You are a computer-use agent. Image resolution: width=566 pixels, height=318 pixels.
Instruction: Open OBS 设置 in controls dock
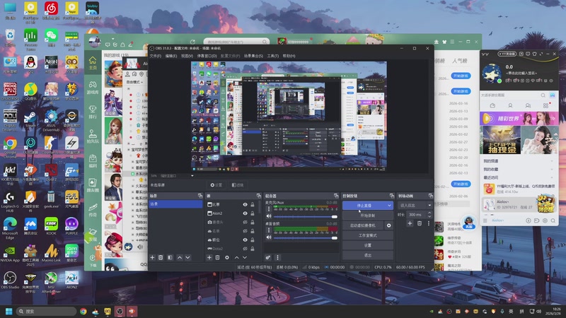point(367,245)
